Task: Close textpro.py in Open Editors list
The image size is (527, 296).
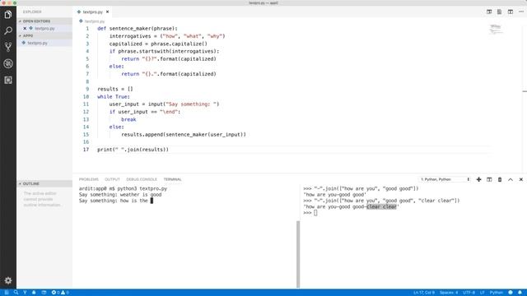Action: (25, 29)
